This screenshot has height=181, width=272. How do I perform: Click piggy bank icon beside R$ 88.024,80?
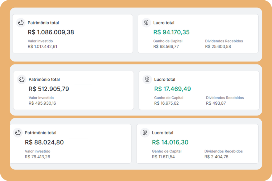click(x=18, y=133)
